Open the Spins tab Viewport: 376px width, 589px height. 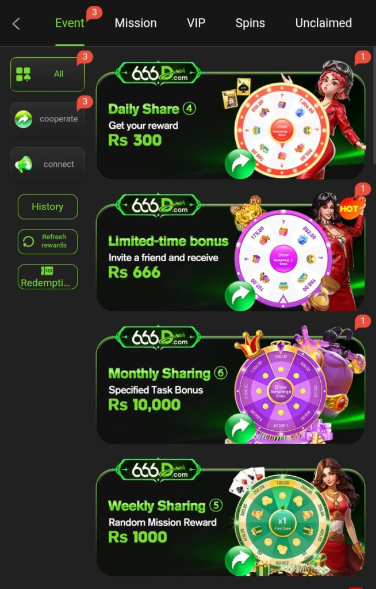coord(250,23)
